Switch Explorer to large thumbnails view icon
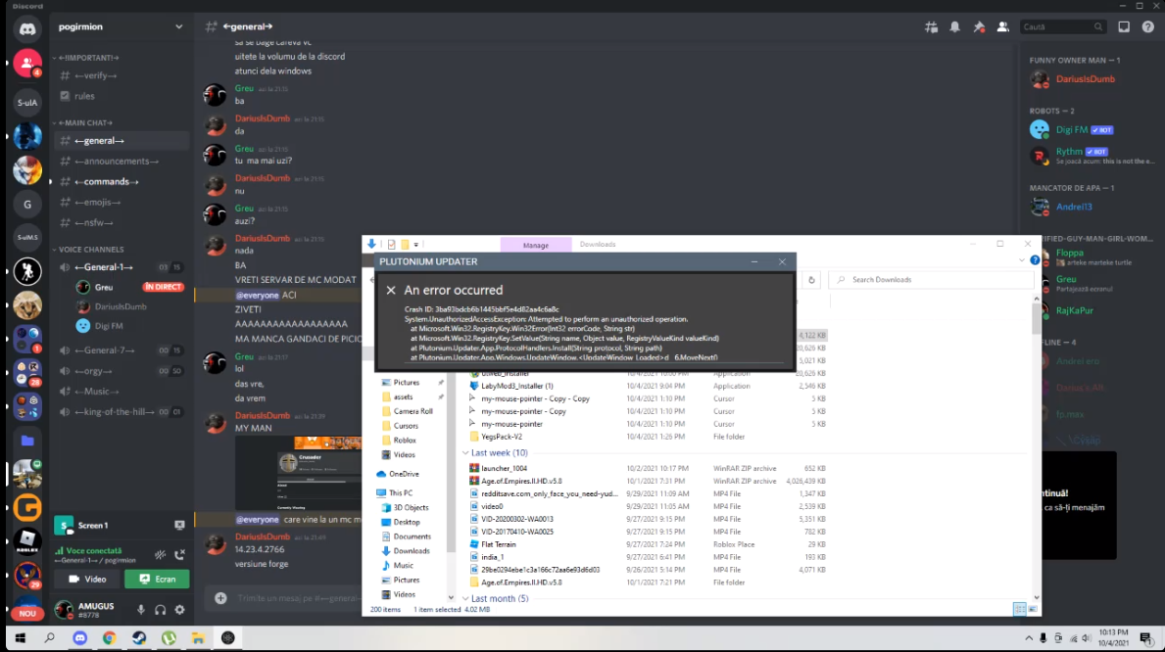 [1032, 609]
